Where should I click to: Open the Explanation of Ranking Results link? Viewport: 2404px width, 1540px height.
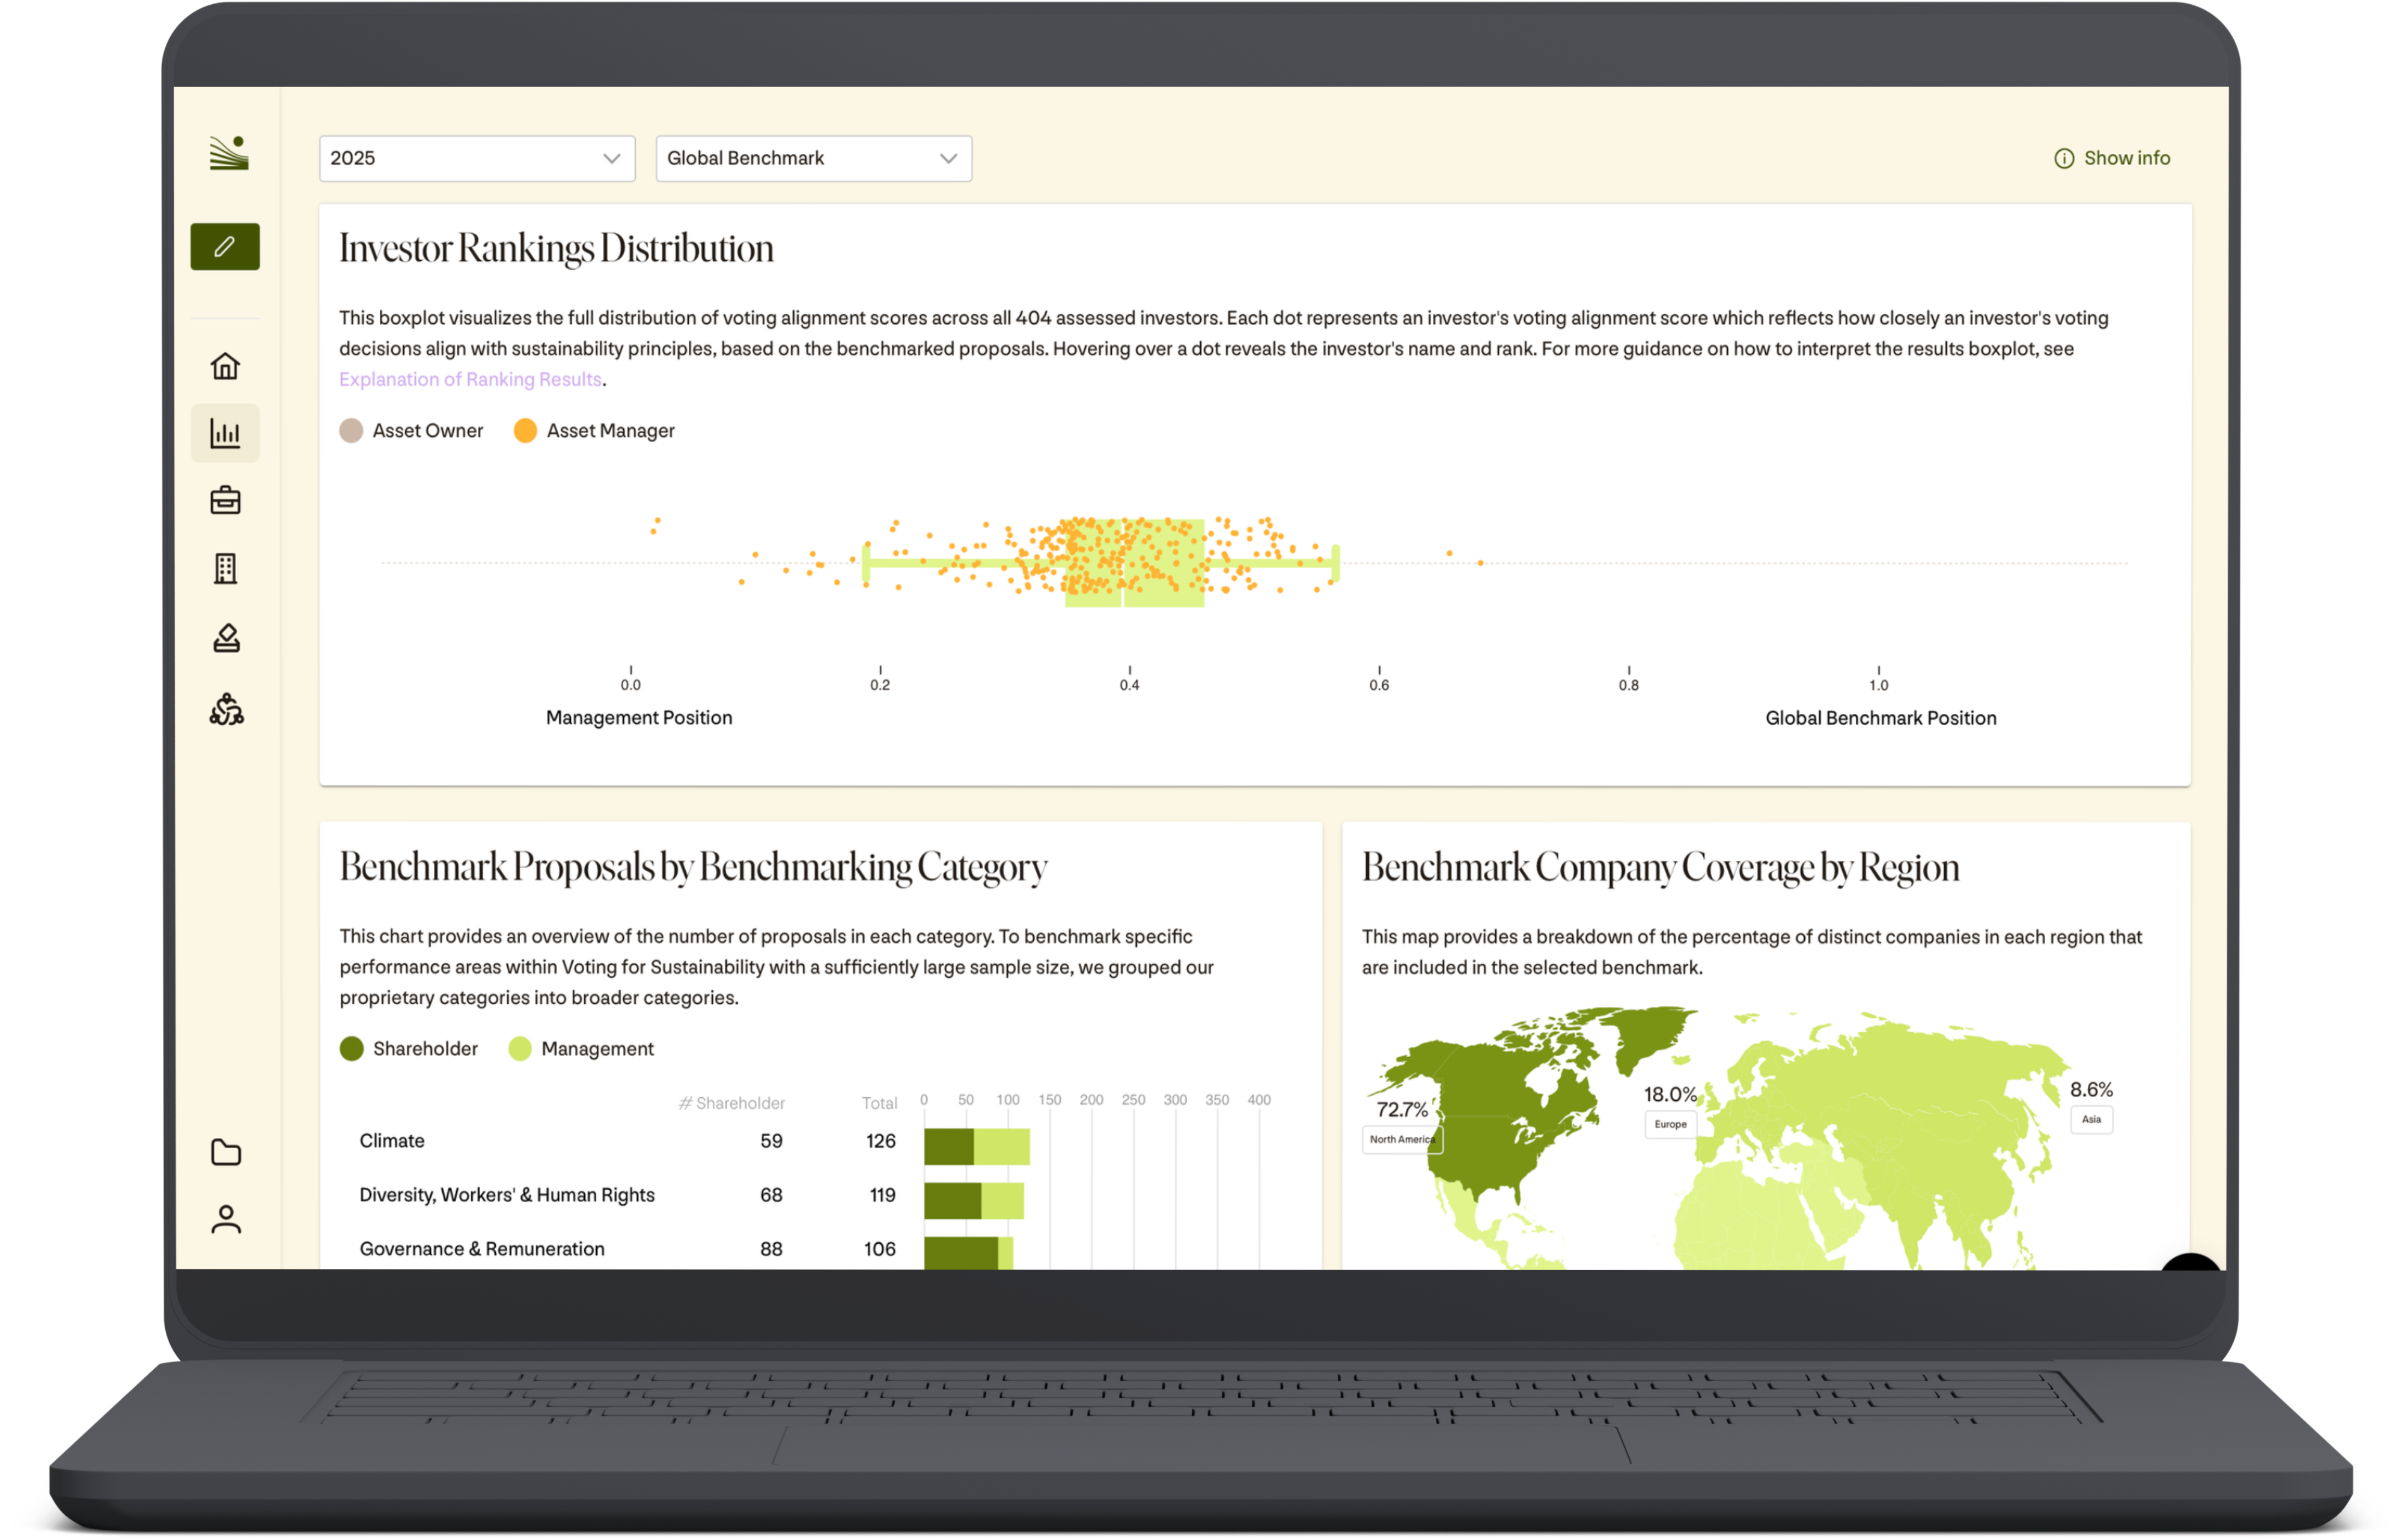pyautogui.click(x=470, y=380)
